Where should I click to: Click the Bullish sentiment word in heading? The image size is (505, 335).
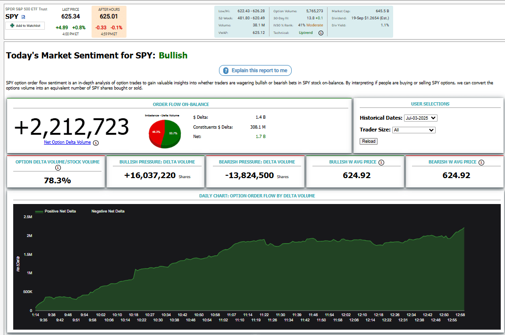[173, 55]
